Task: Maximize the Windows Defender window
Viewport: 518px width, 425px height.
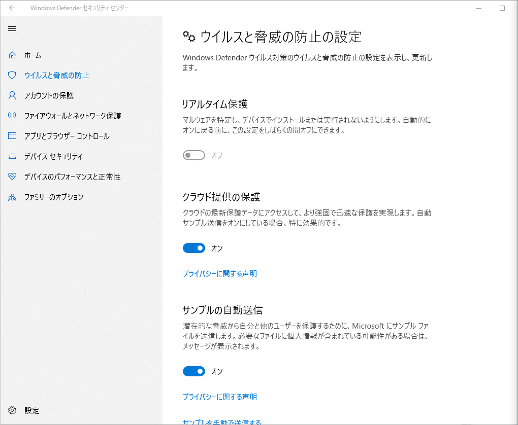Action: [x=502, y=8]
